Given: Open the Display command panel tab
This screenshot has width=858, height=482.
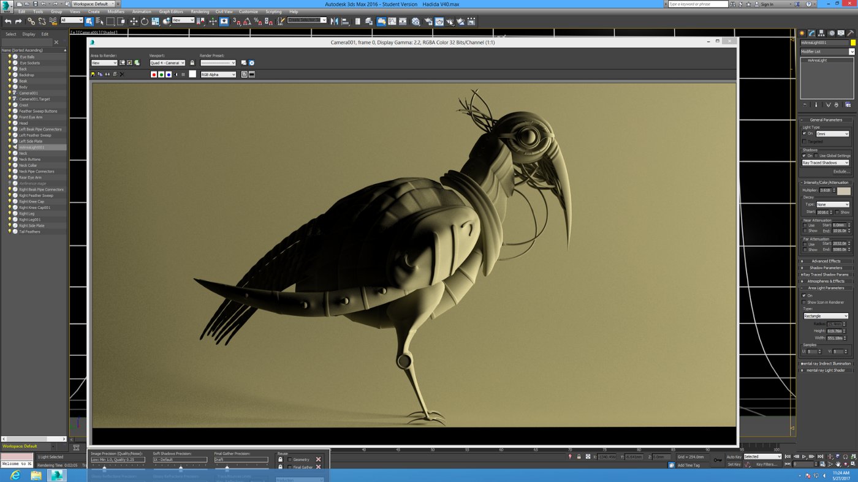Looking at the screenshot, I should pos(841,33).
